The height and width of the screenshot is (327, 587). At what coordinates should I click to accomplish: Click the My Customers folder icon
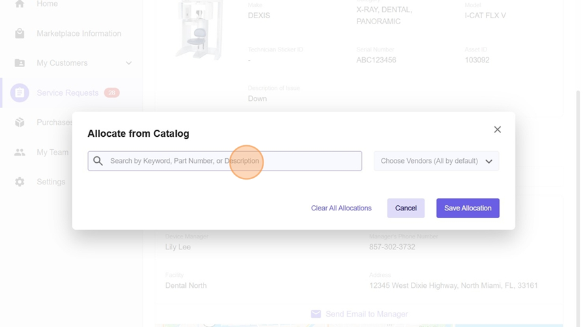20,63
